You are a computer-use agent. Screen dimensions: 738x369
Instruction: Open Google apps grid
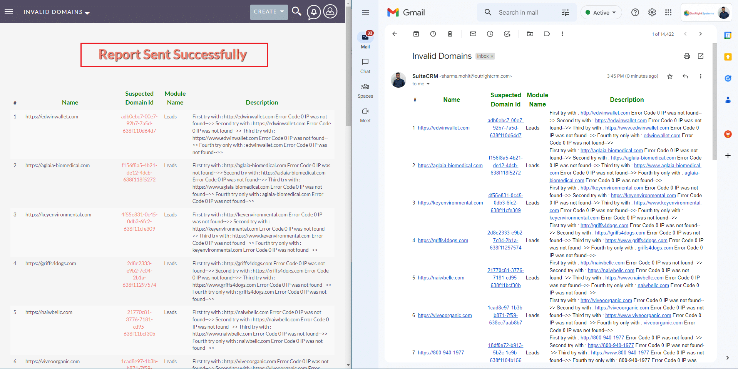click(x=668, y=12)
